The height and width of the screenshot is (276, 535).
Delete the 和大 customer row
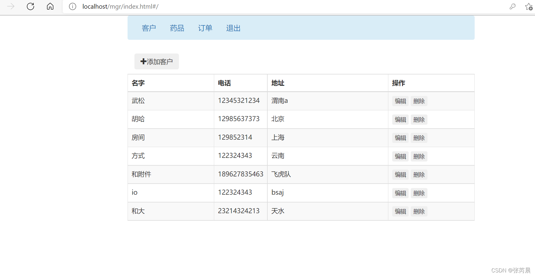coord(419,211)
